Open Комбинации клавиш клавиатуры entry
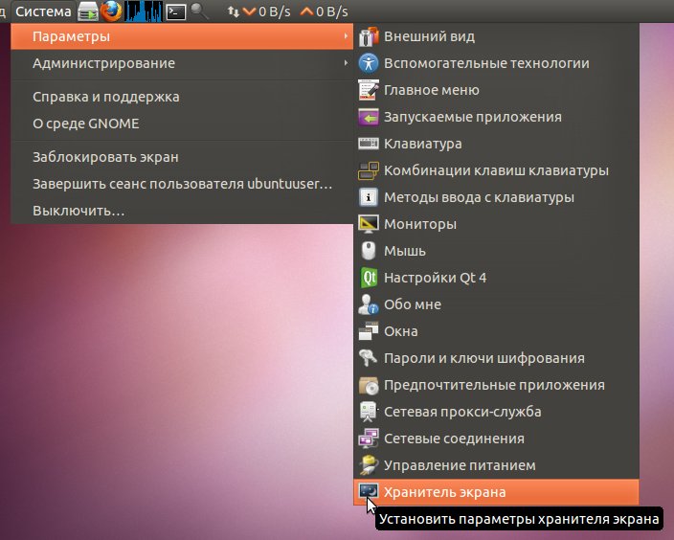The height and width of the screenshot is (540, 674). pyautogui.click(x=497, y=170)
